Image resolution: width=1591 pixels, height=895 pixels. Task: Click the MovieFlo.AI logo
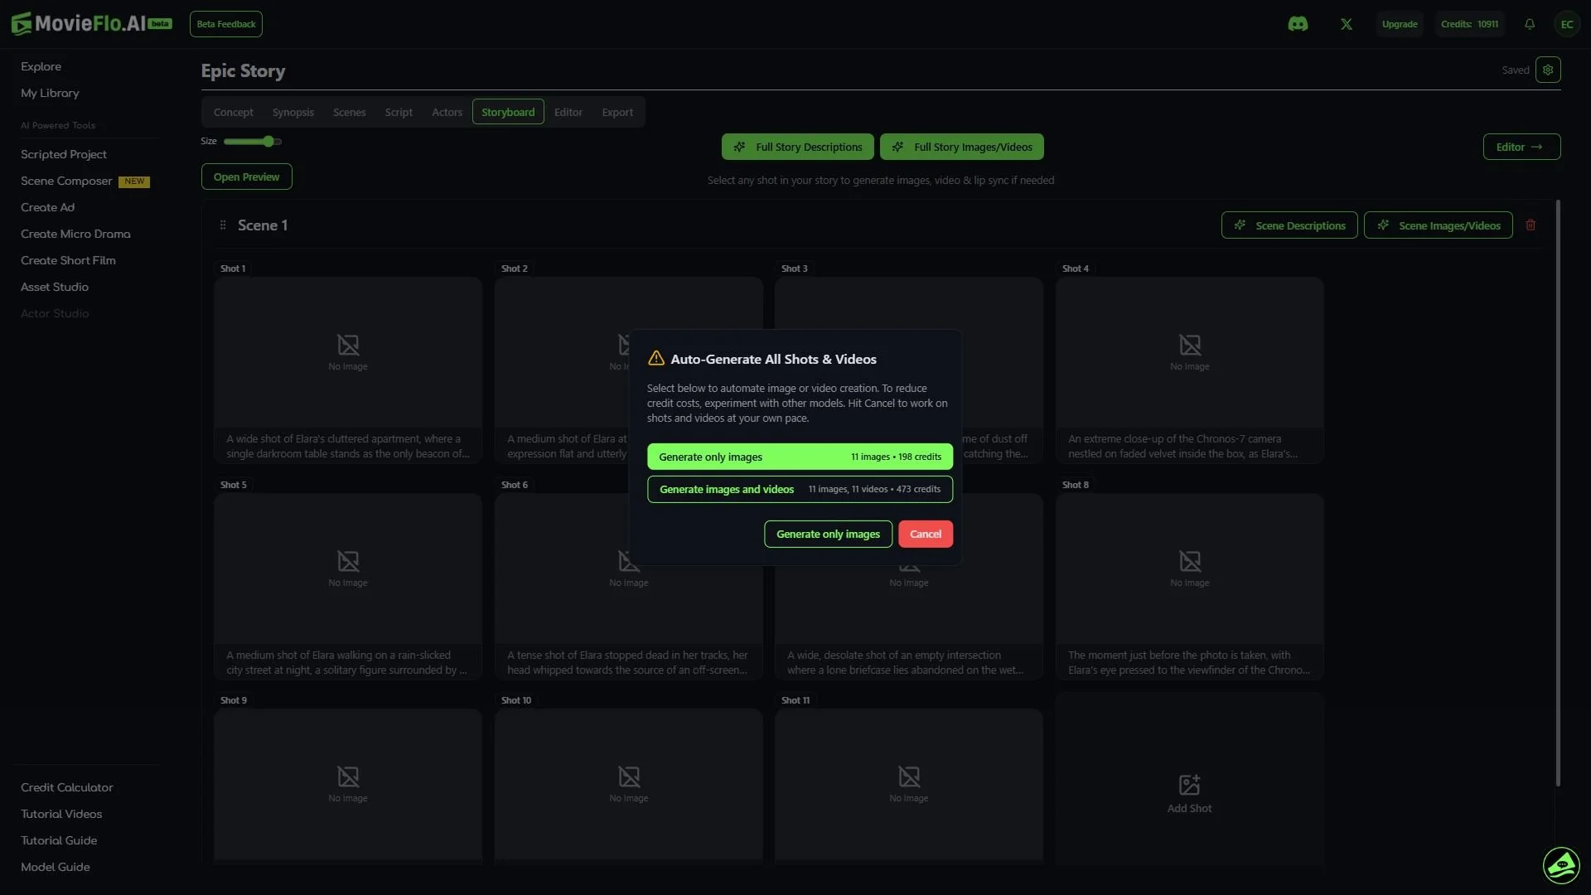coord(80,22)
